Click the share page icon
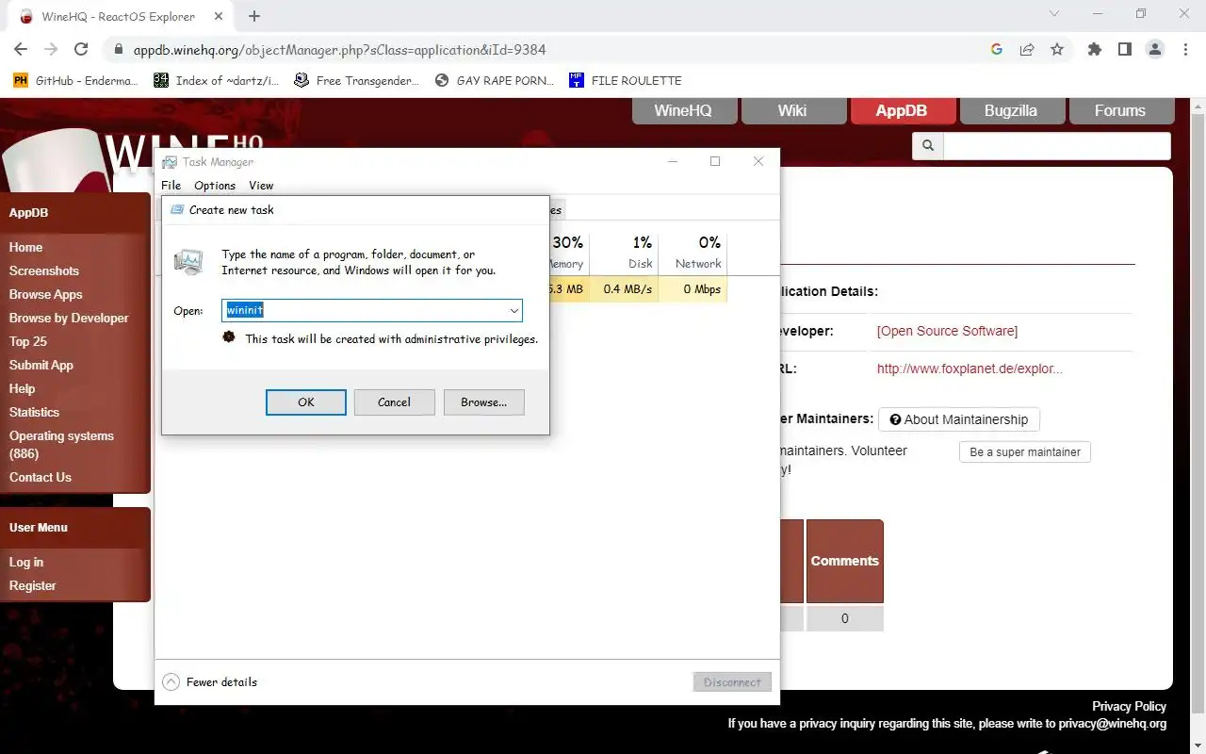Screen dimensions: 1206x754 [x=1027, y=49]
